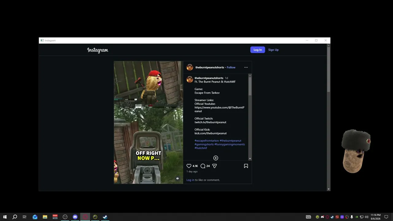This screenshot has width=393, height=221.
Task: Load more comments with the plus circle
Action: [216, 158]
